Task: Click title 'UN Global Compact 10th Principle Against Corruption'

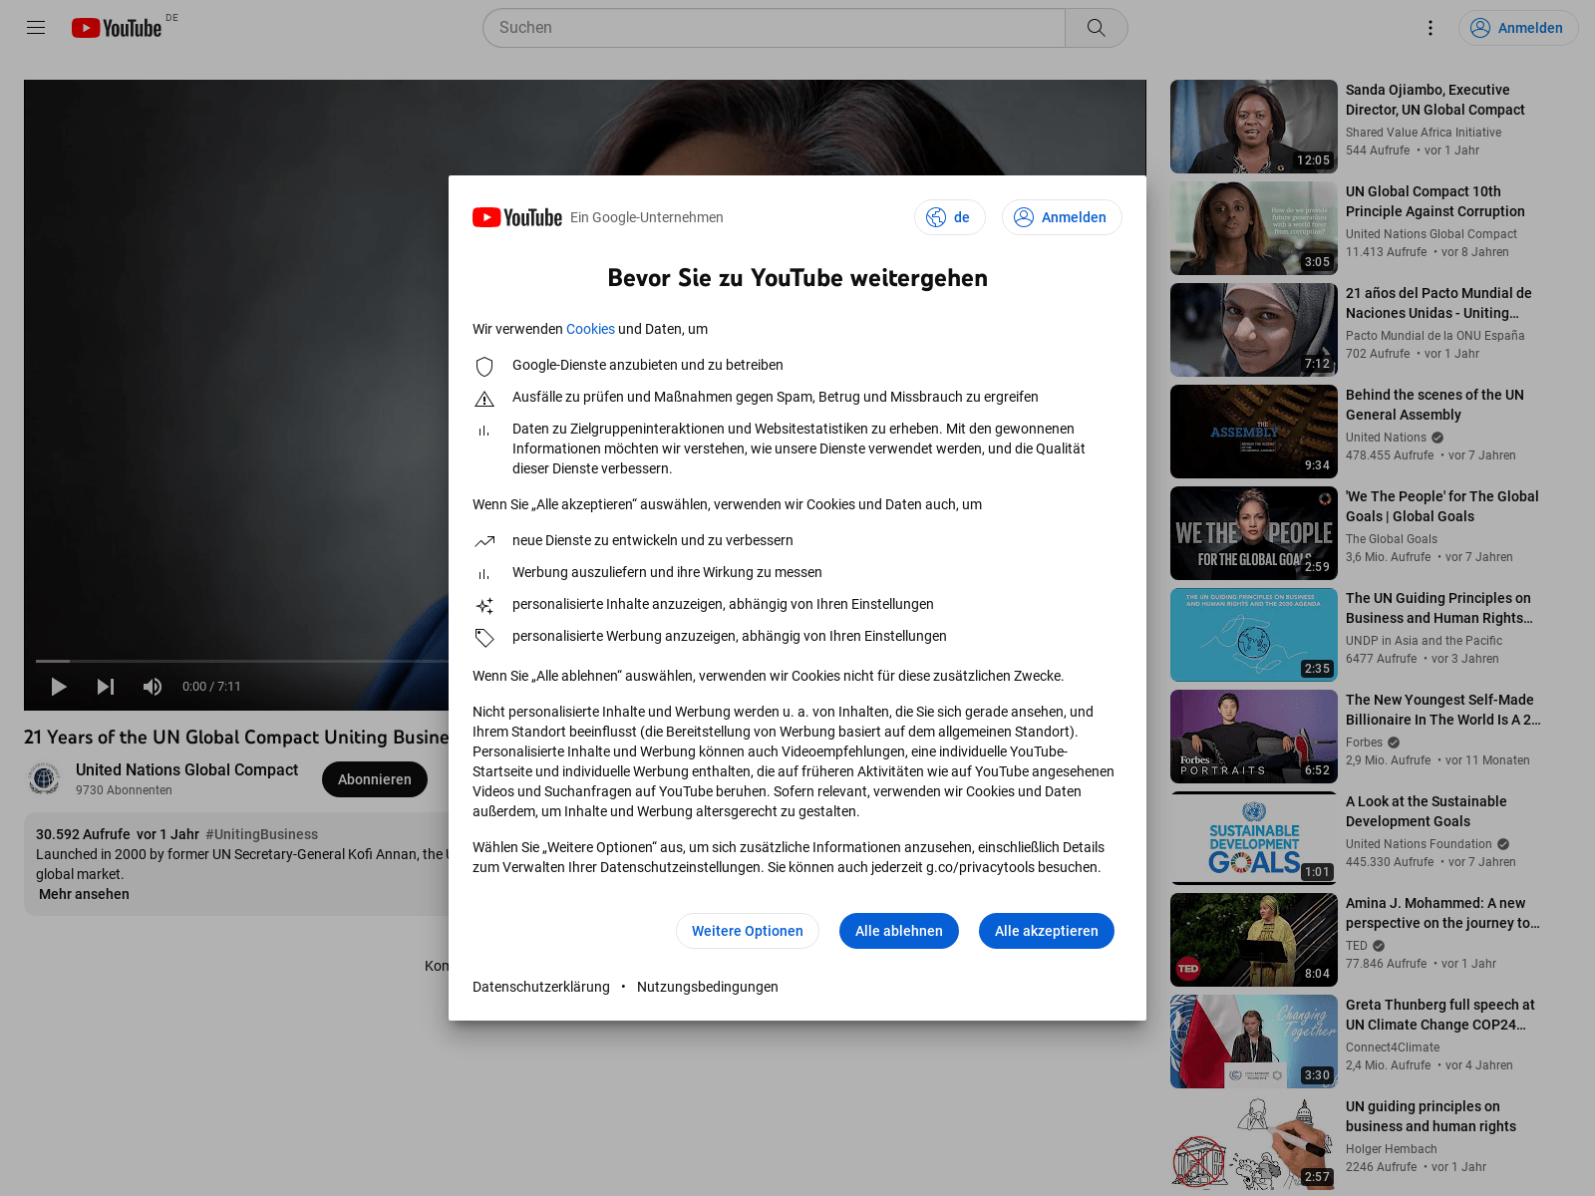Action: [1435, 201]
